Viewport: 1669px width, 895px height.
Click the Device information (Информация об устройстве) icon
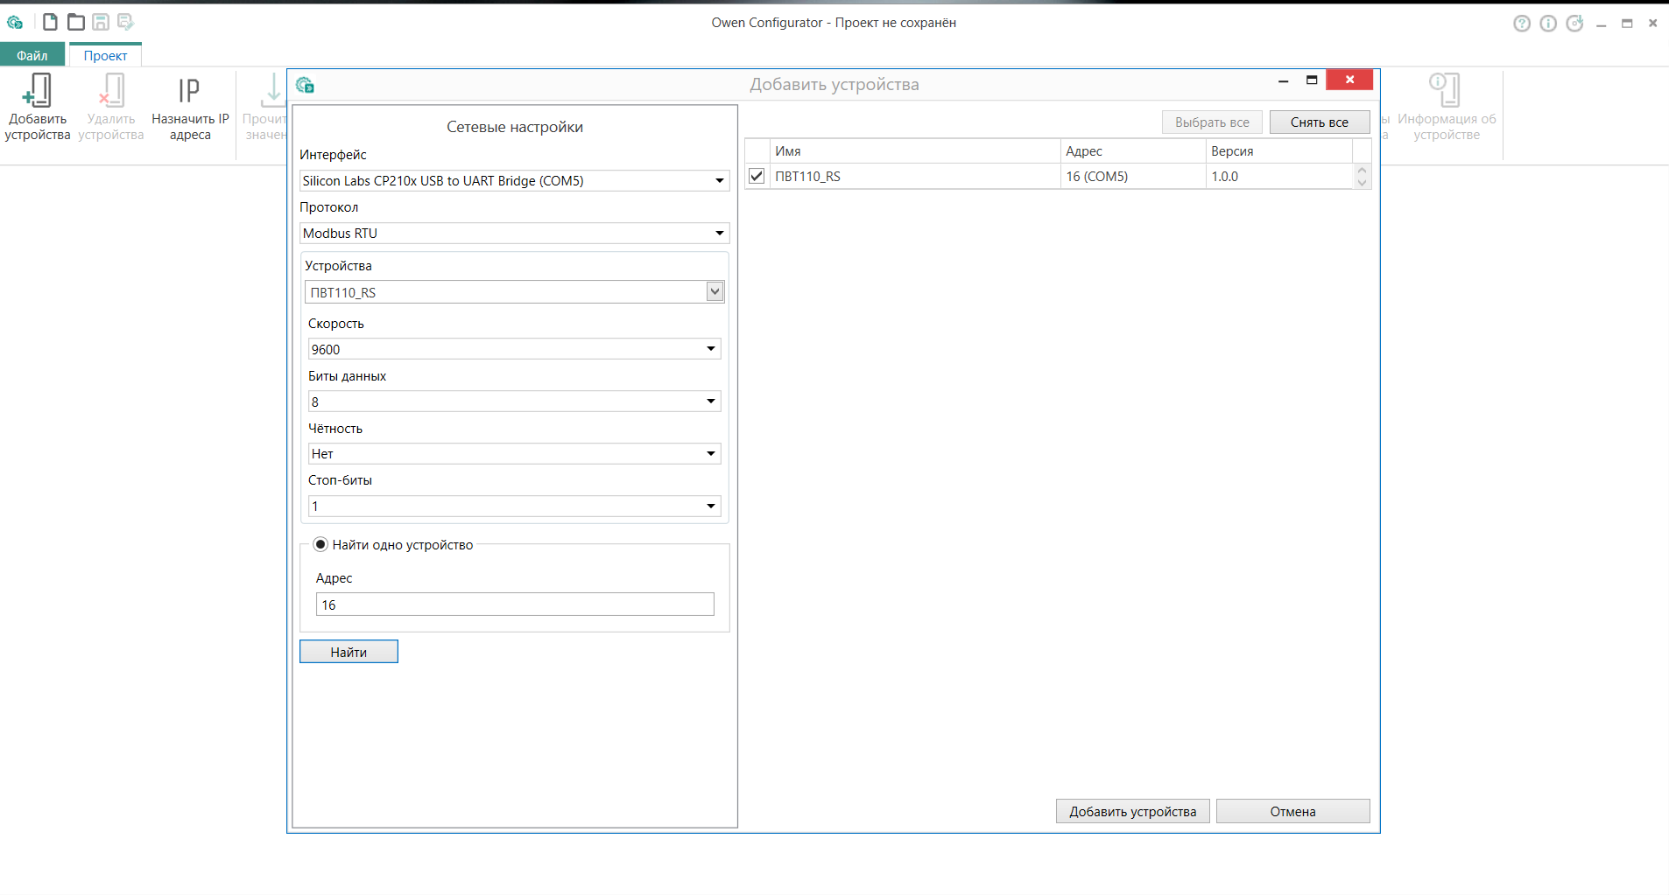1445,91
